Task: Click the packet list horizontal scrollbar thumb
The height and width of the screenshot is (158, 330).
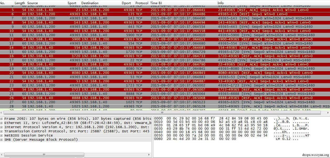Action: pos(162,113)
